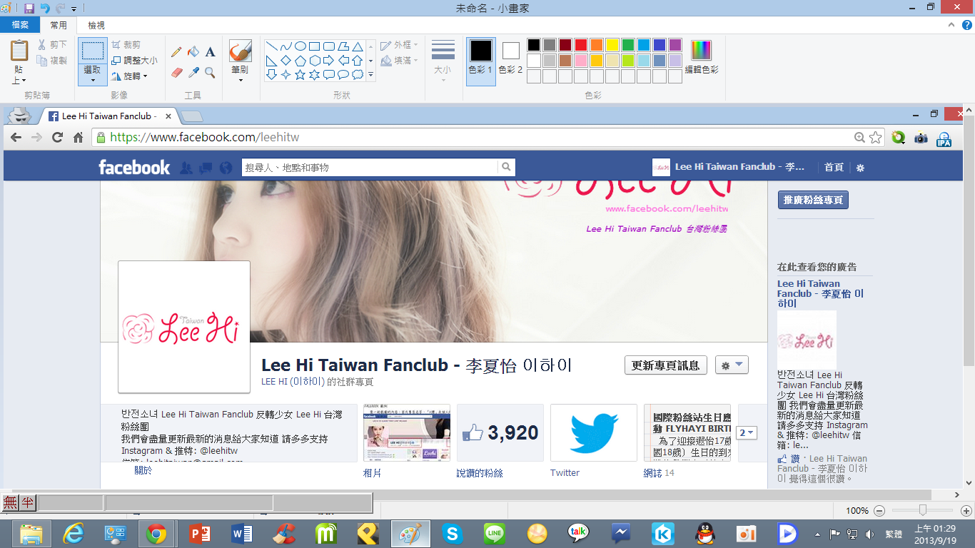This screenshot has width=975, height=548.
Task: Switch to the View (檢視) ribbon tab
Action: click(96, 25)
